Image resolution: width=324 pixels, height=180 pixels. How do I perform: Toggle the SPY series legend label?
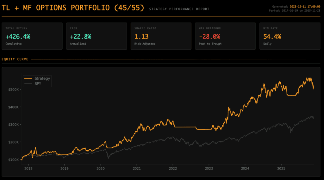pos(38,84)
